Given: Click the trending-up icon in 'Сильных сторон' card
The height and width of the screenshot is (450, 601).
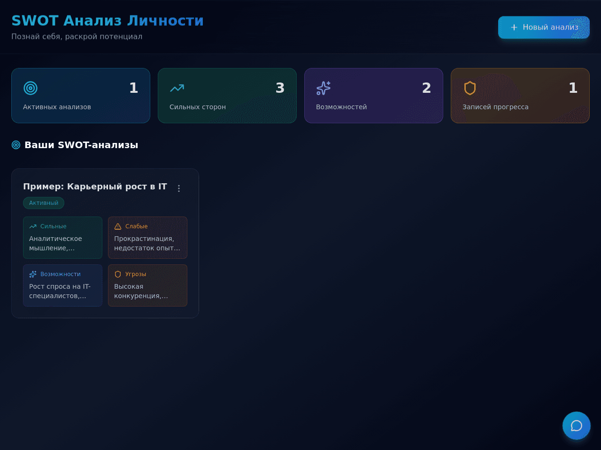Looking at the screenshot, I should [177, 88].
